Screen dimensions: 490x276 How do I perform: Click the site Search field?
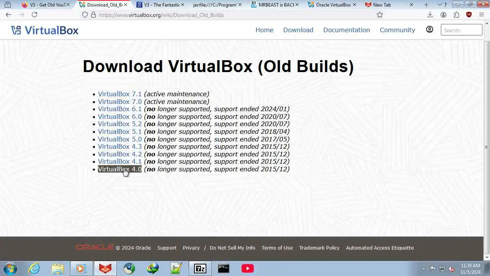(x=462, y=30)
